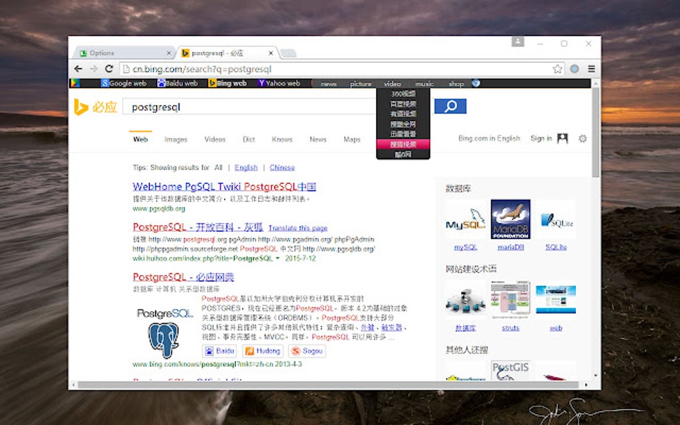Open the music category in dark toolbar

[424, 84]
